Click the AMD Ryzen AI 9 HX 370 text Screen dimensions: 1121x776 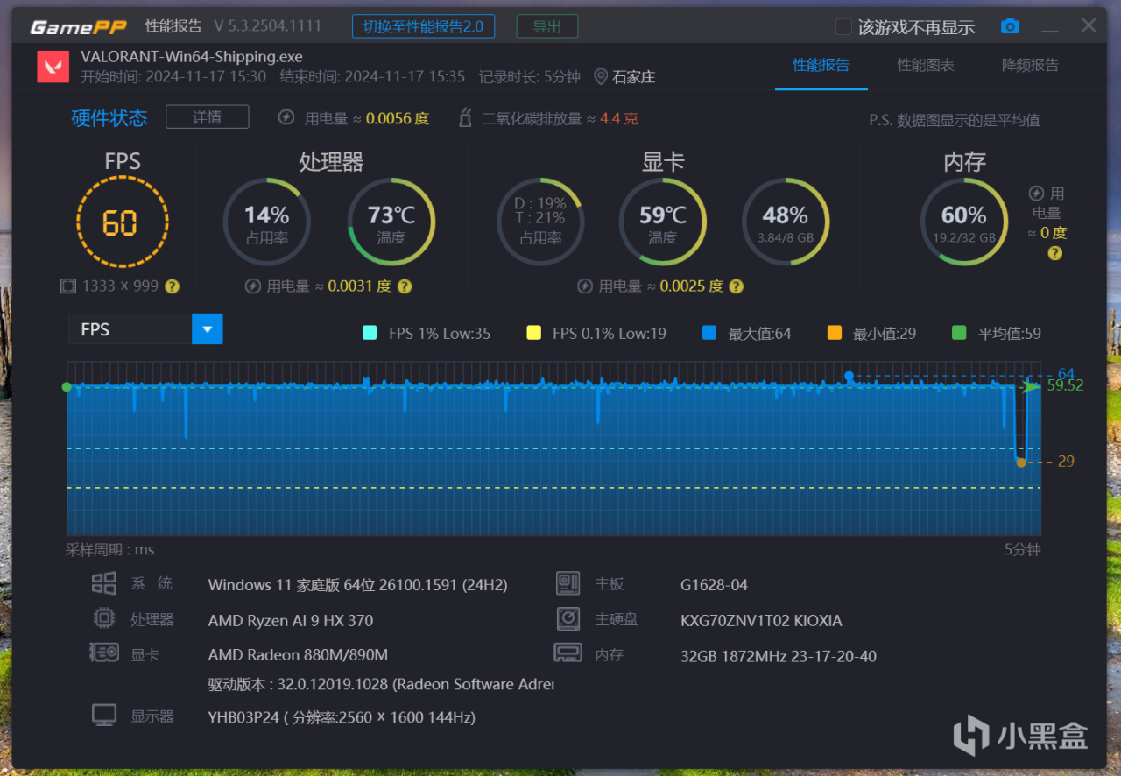tap(291, 620)
